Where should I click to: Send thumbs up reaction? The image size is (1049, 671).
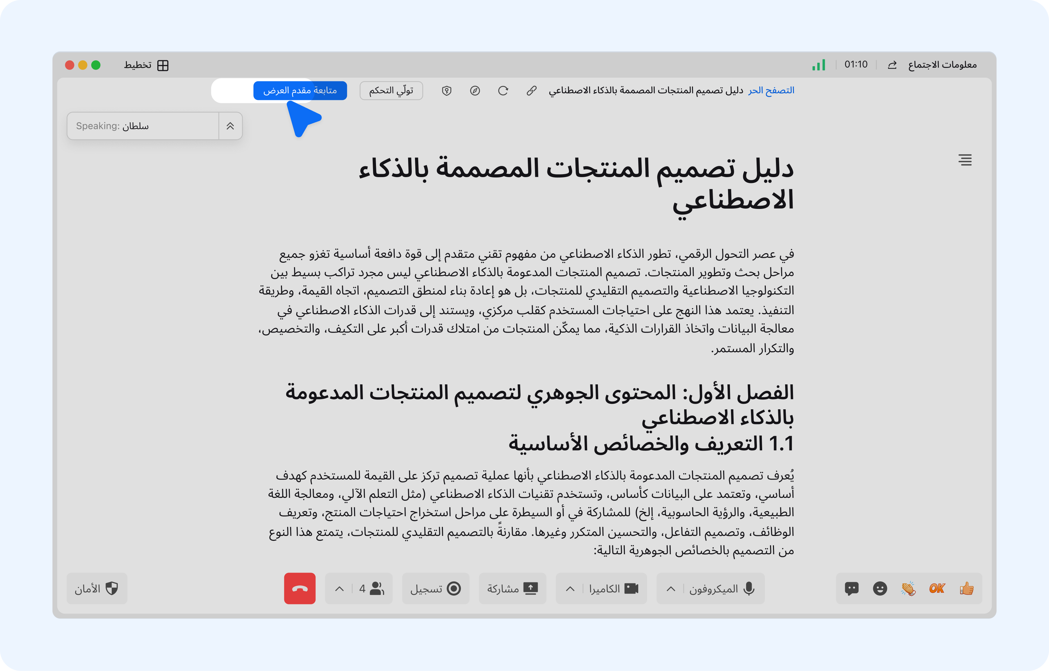966,589
